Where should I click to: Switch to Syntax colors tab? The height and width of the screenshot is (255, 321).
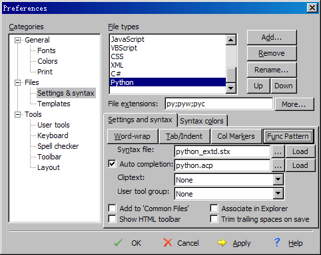(x=202, y=121)
